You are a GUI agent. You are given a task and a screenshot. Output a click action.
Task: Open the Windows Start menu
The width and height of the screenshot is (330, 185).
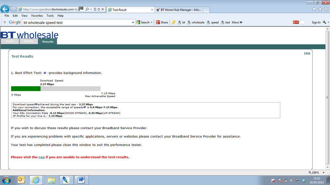pyautogui.click(x=7, y=180)
